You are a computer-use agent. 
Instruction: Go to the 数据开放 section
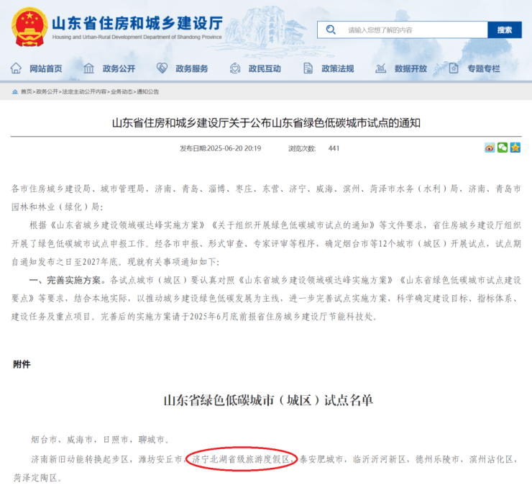click(x=411, y=68)
